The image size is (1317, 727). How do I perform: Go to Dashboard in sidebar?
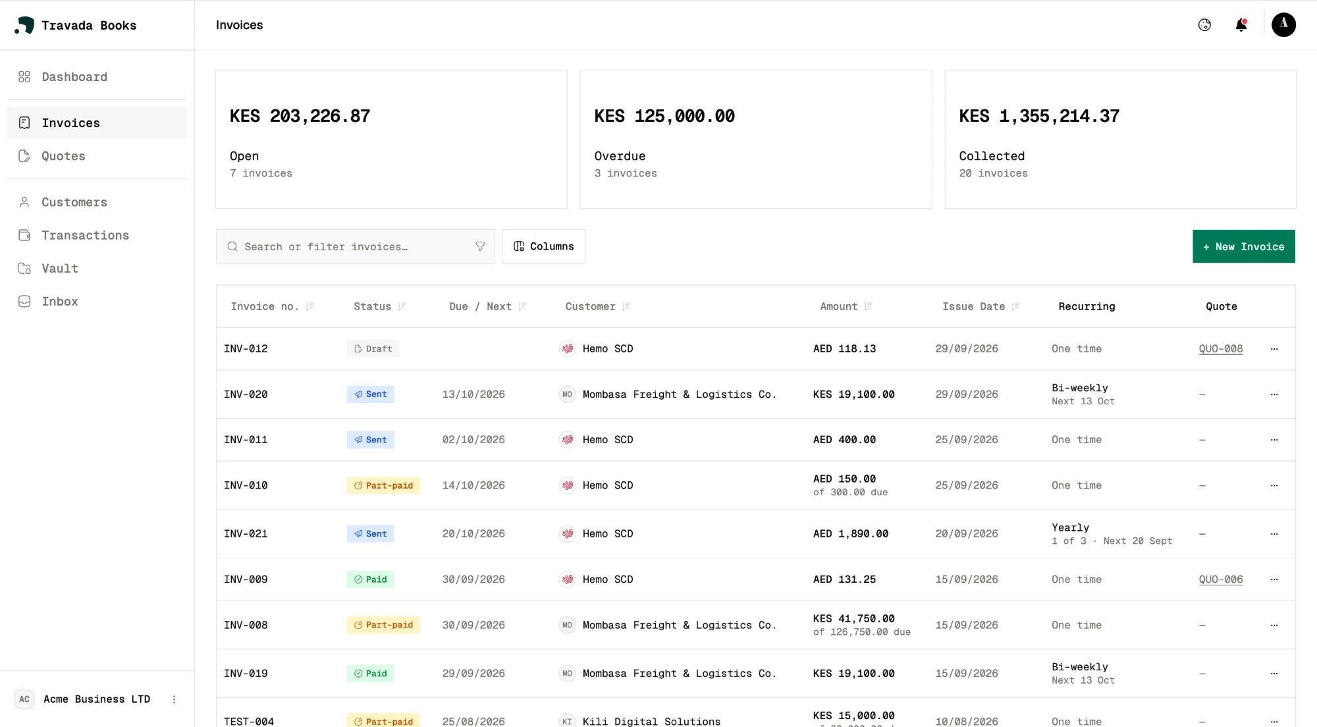pyautogui.click(x=97, y=77)
